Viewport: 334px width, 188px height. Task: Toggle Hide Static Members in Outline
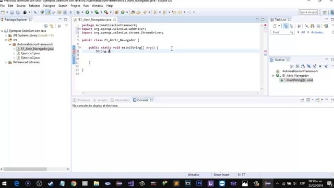coord(314,66)
